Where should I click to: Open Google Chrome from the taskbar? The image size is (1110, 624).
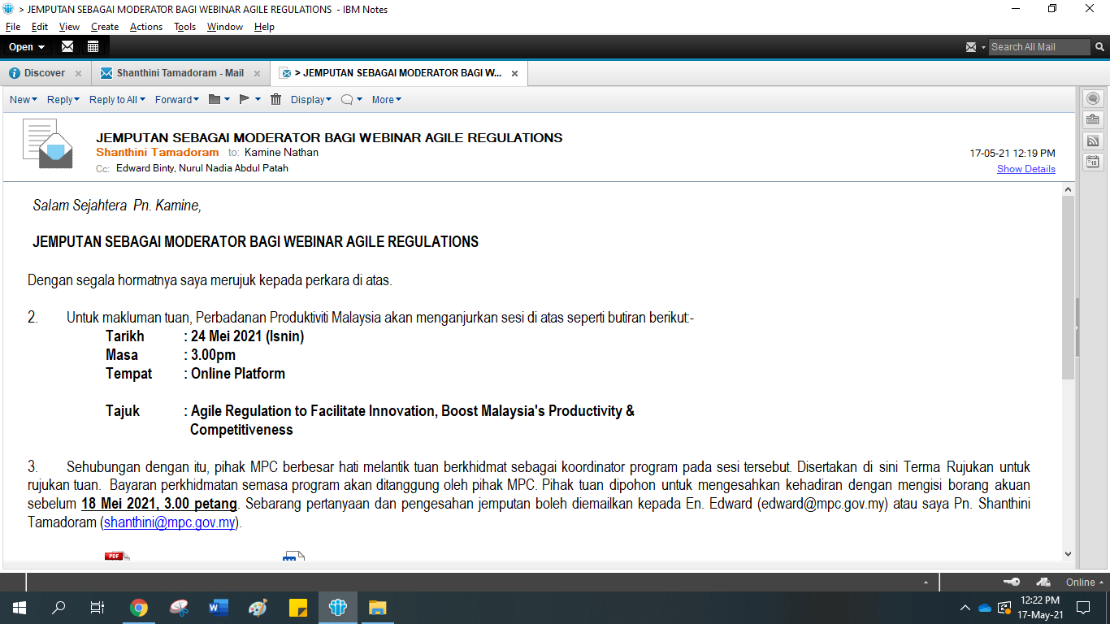pyautogui.click(x=139, y=608)
